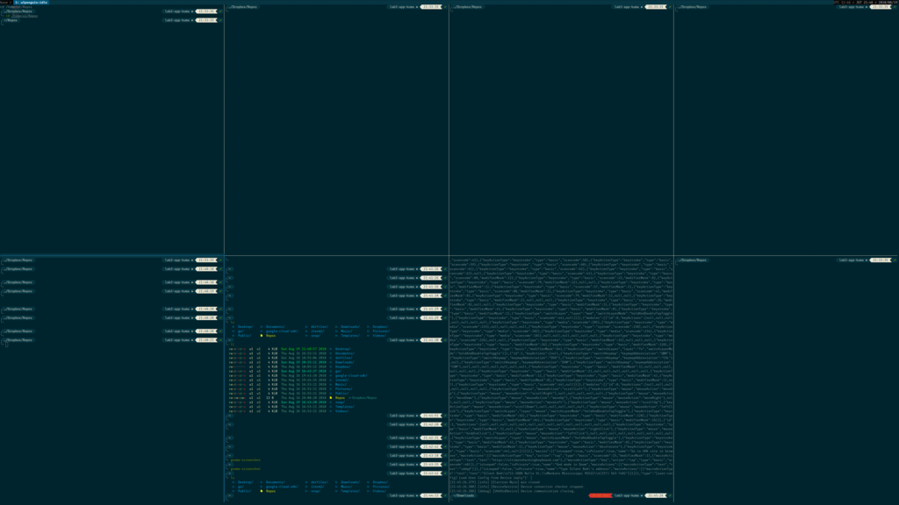Click the green checkmark beside timestamp 21:44:13
This screenshot has height=505, width=899.
445,495
